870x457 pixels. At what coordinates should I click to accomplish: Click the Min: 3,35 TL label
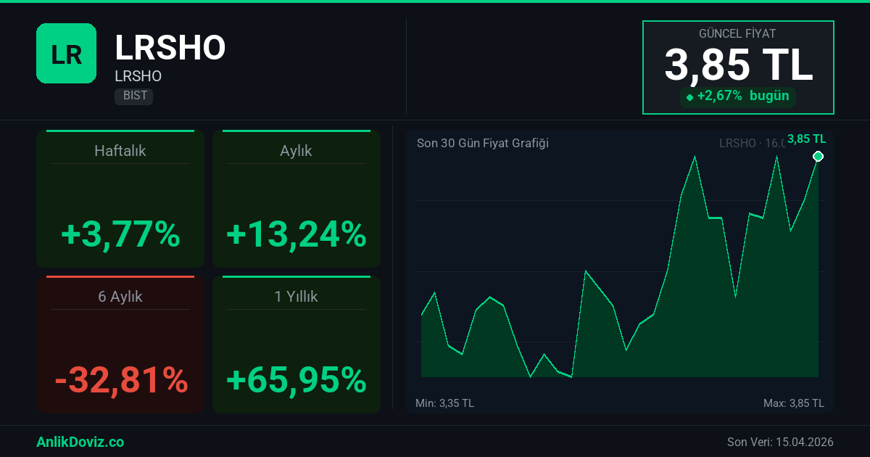coord(444,403)
